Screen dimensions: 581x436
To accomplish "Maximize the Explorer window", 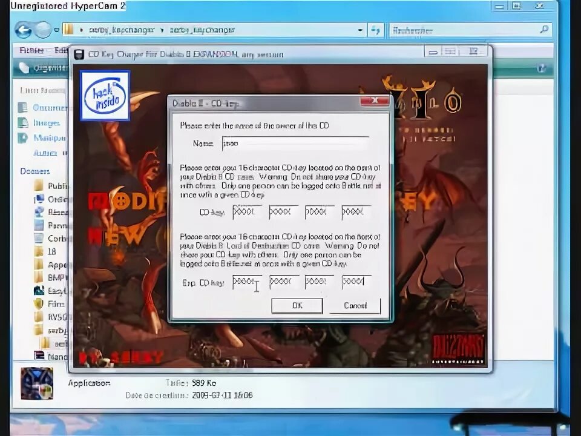I will [x=516, y=6].
